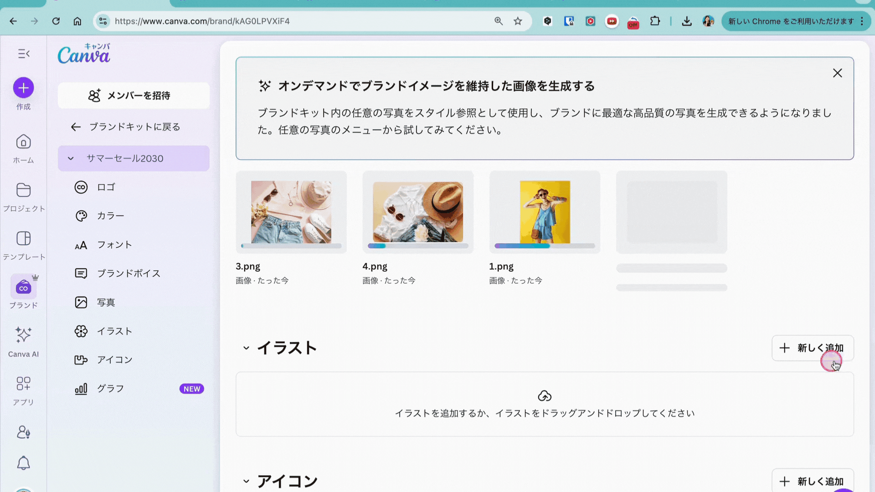Open the Home icon in sidebar

tap(23, 142)
